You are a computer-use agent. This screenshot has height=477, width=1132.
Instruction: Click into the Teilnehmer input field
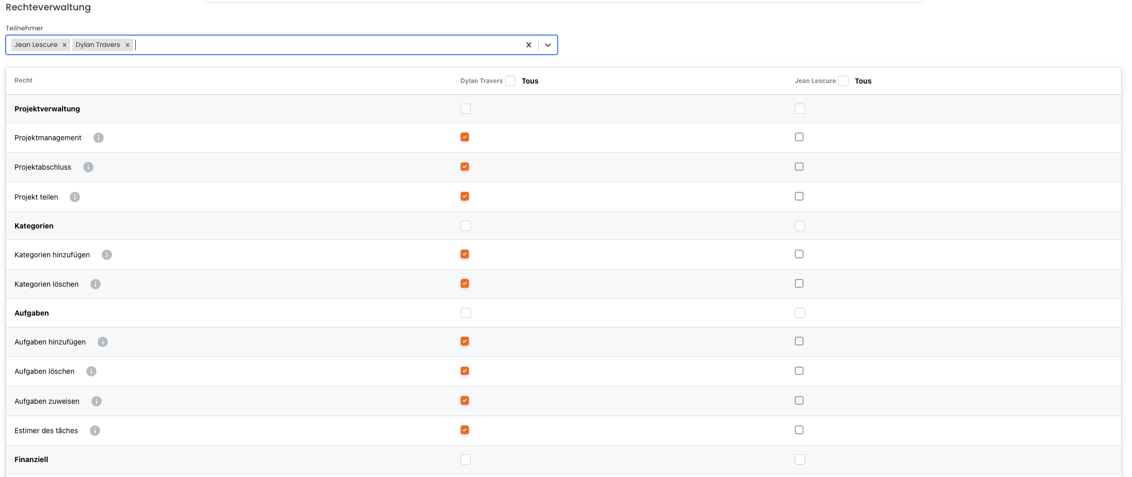(x=325, y=45)
